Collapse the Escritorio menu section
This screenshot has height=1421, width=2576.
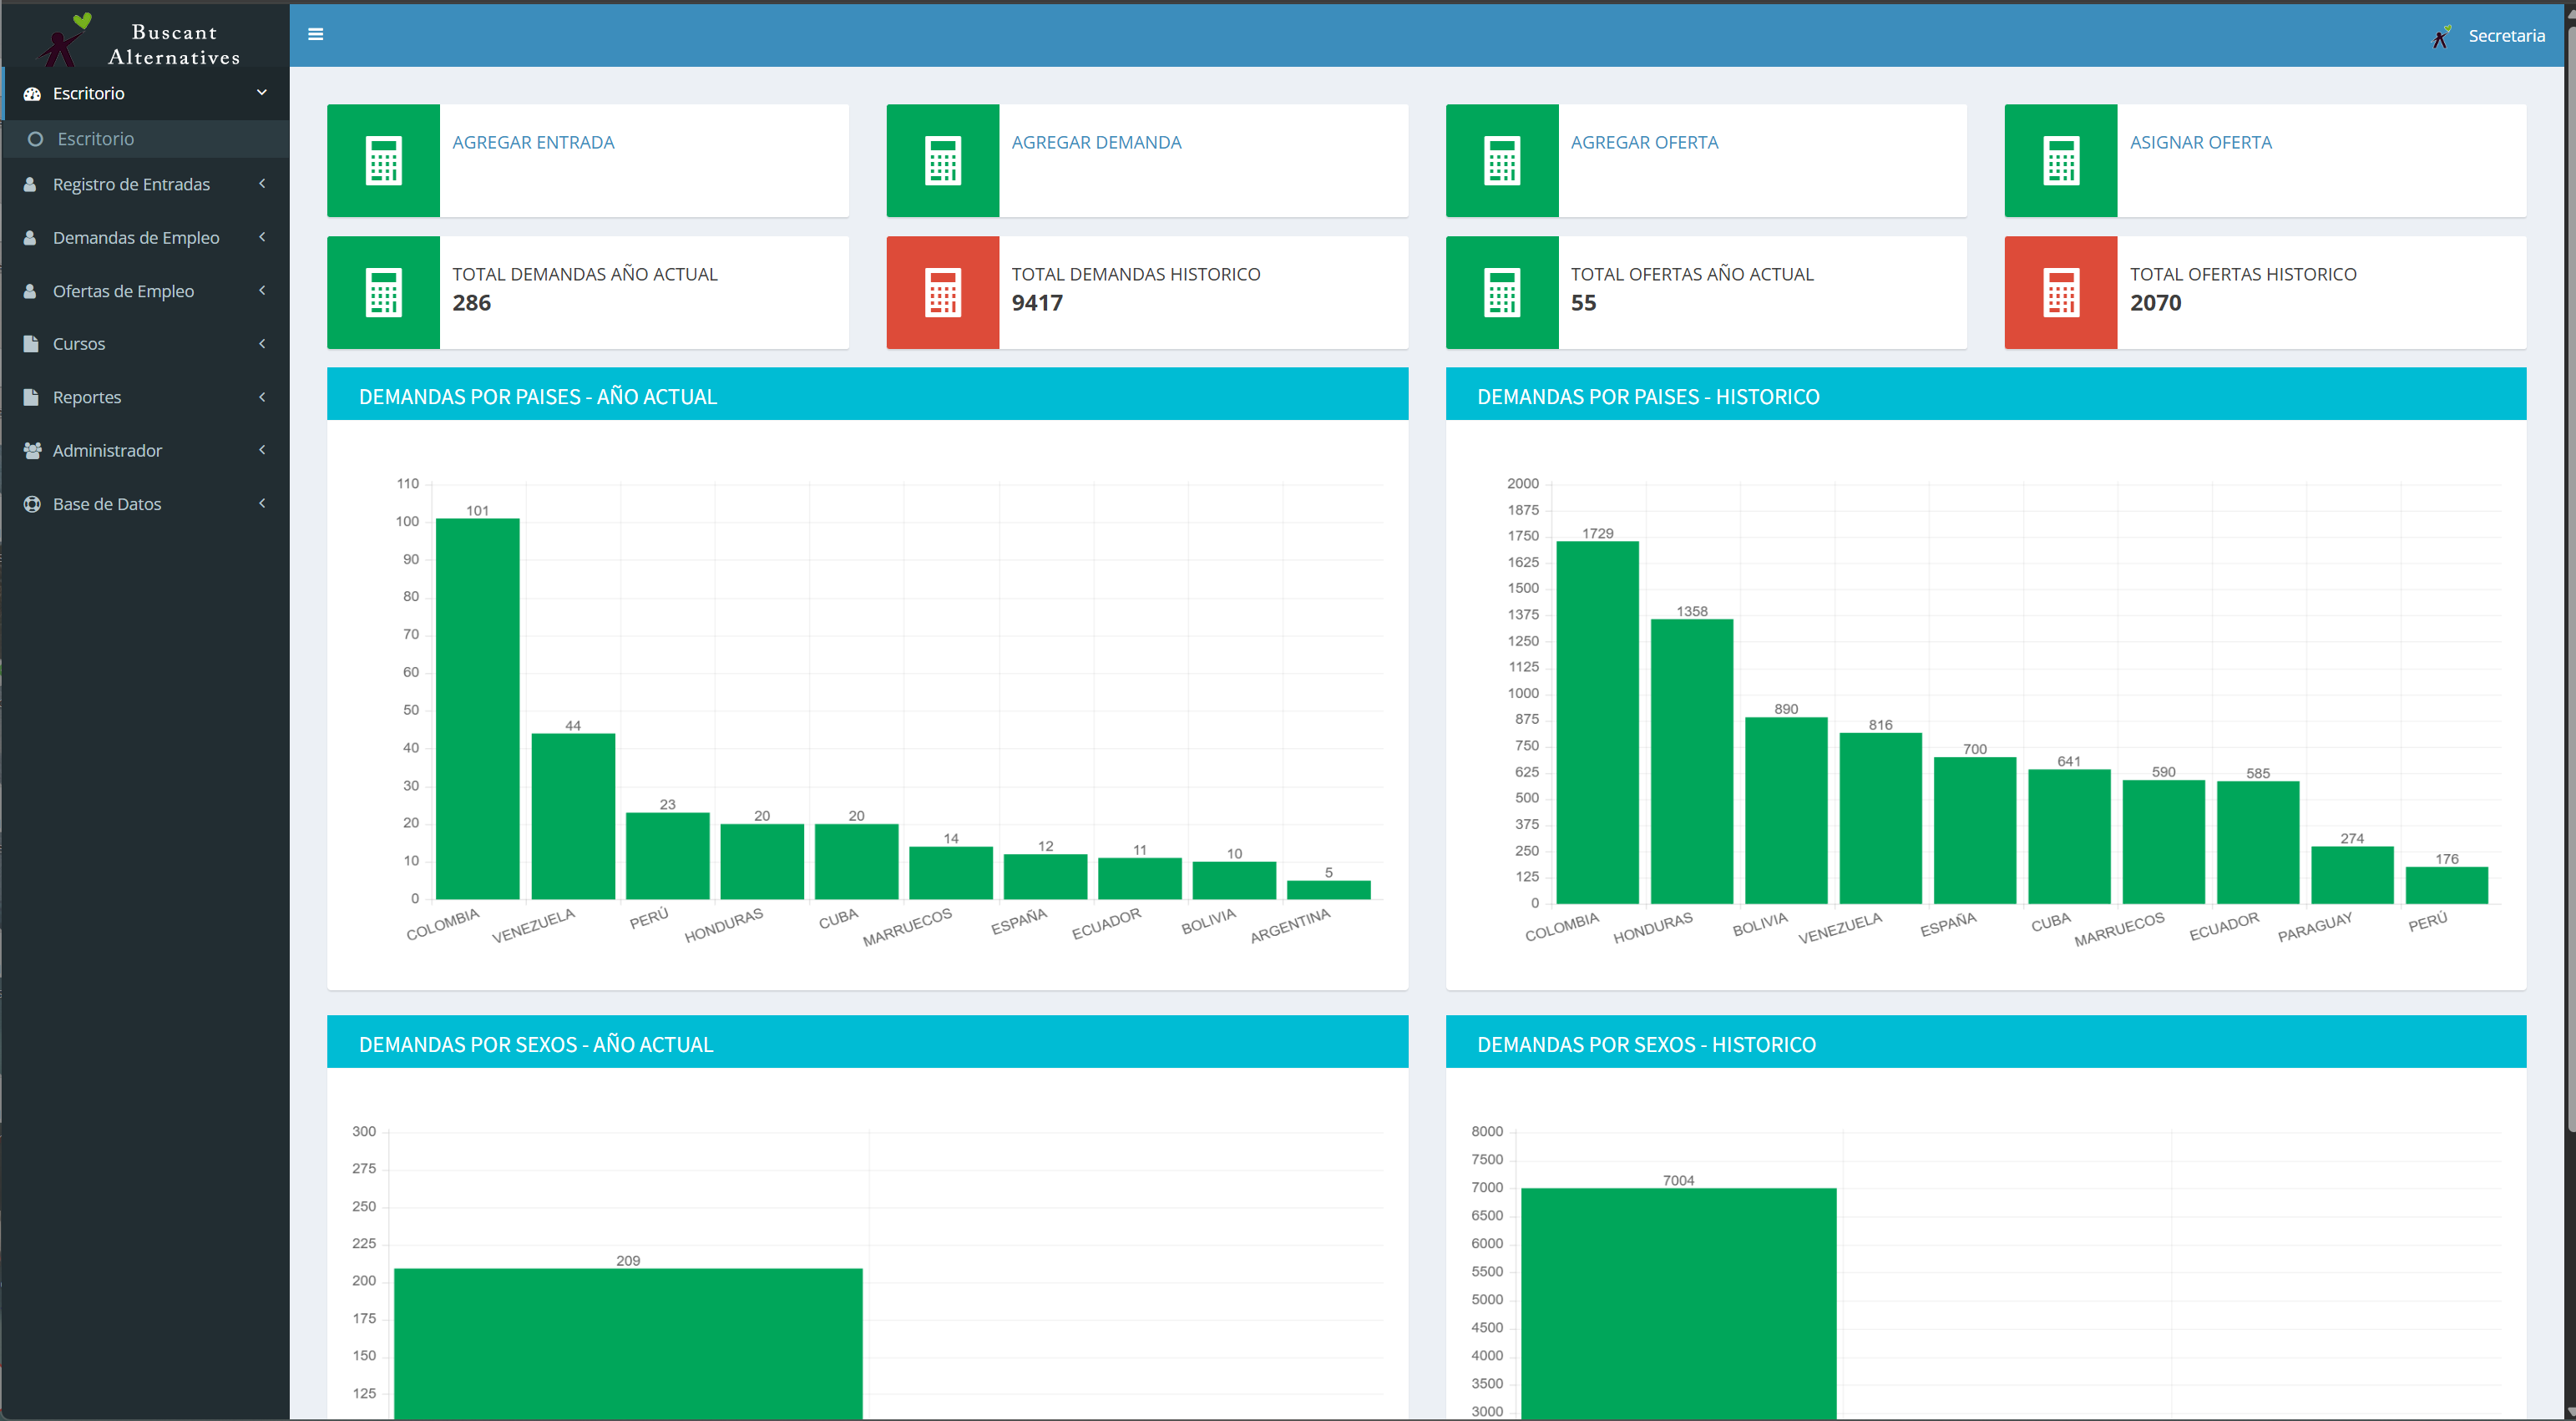point(146,93)
